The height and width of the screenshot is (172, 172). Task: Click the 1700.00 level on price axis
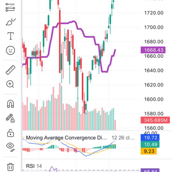154,27
